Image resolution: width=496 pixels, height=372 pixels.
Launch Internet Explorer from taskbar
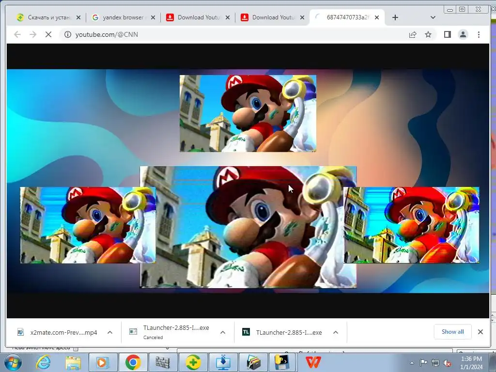tap(43, 362)
